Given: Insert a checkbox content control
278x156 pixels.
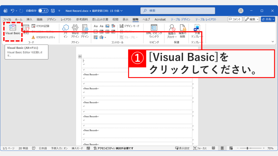Looking at the screenshot, I should 96,31.
